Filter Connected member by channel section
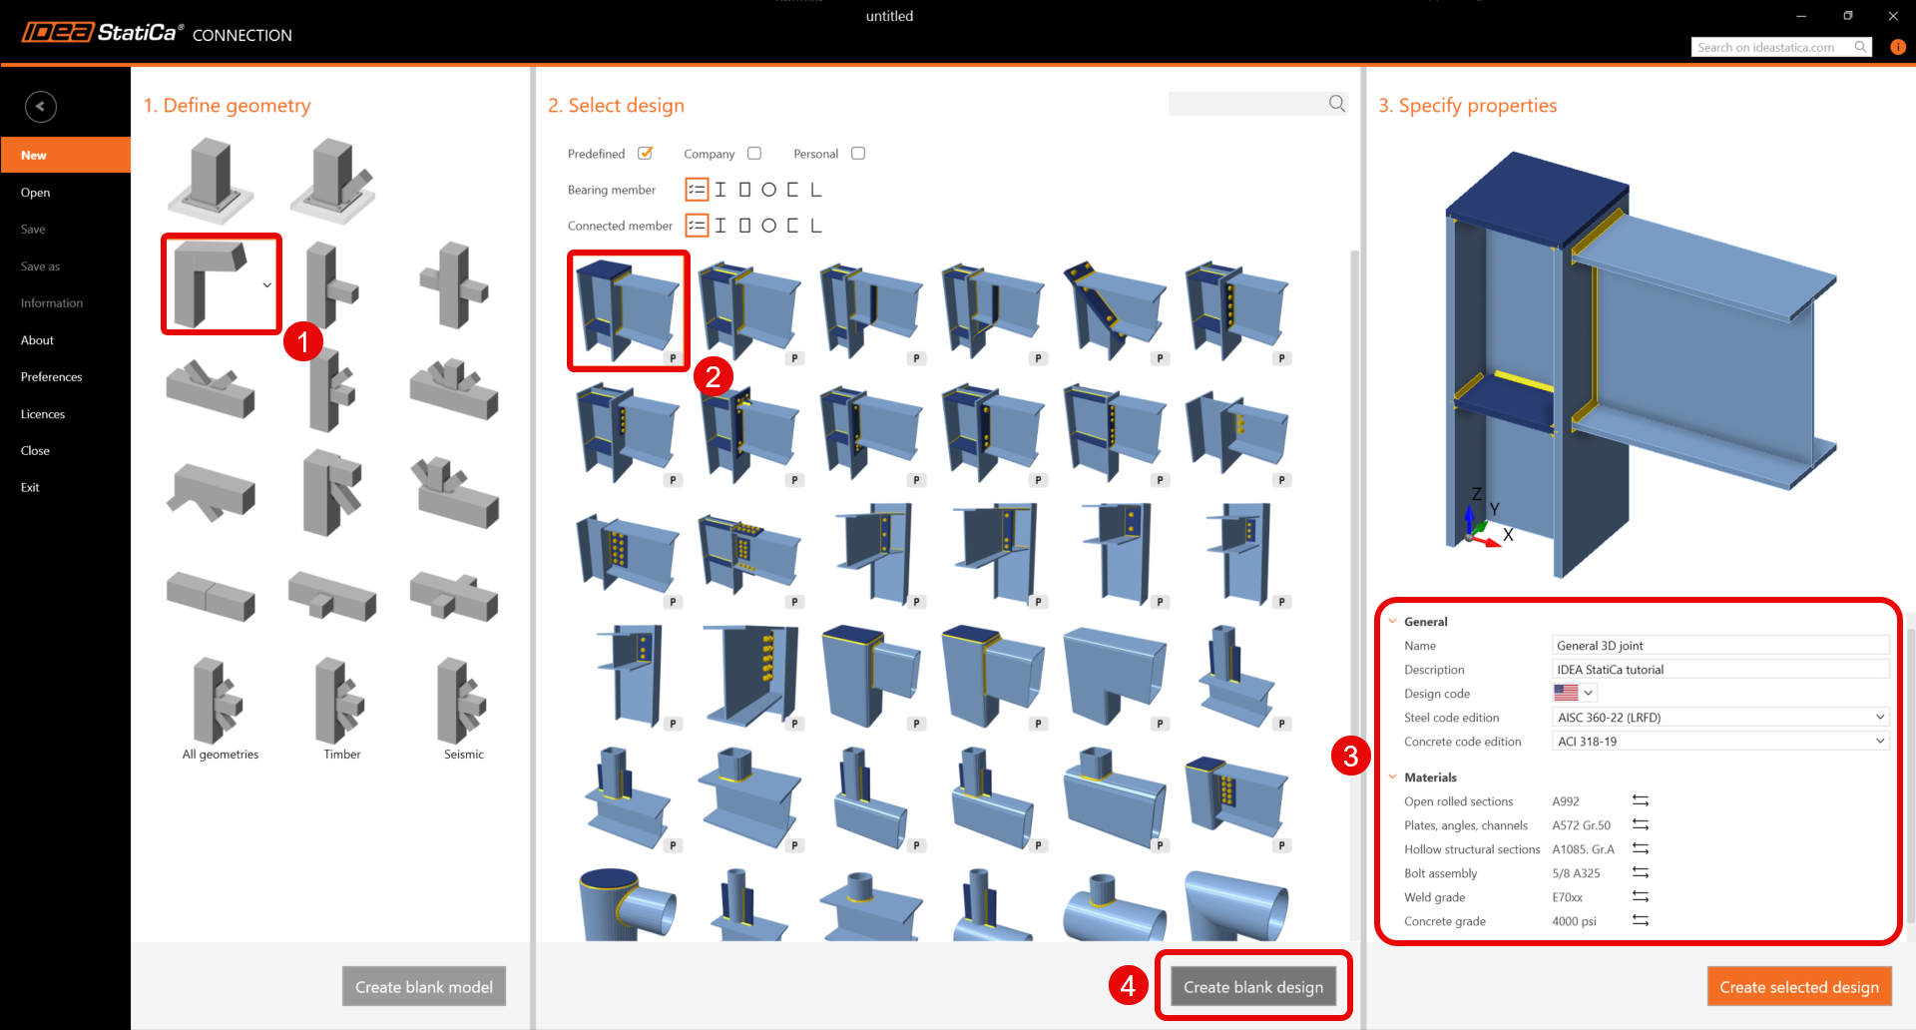This screenshot has width=1916, height=1030. 792,226
